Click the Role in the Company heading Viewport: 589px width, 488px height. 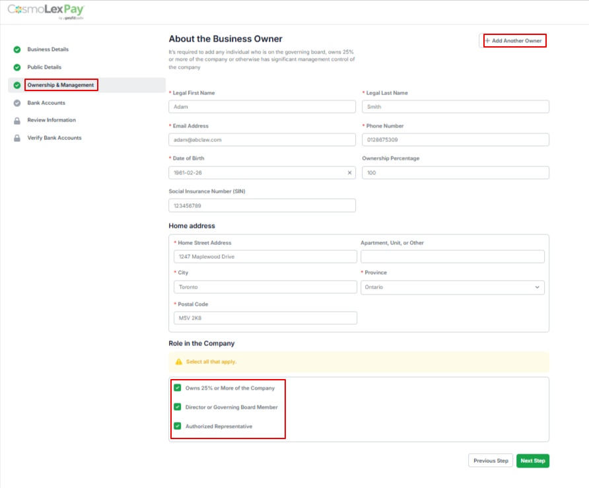[x=201, y=343]
